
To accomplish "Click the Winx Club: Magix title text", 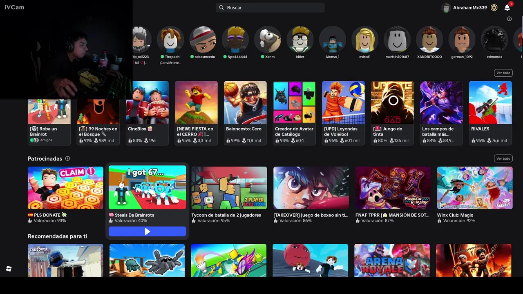I will click(x=455, y=215).
